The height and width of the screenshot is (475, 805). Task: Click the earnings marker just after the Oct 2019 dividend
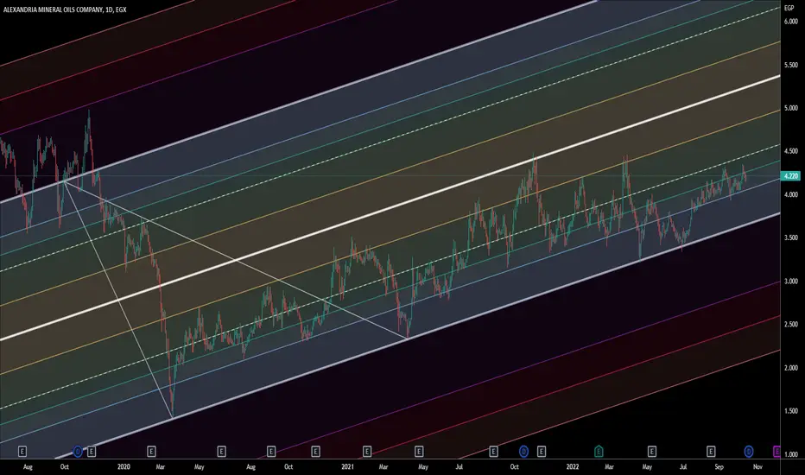pyautogui.click(x=92, y=452)
